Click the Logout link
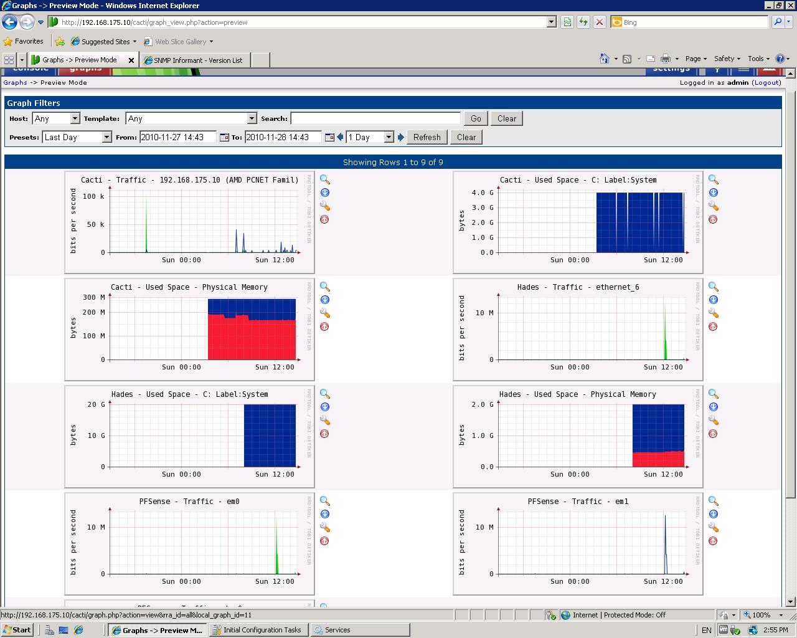The image size is (797, 638). 766,82
